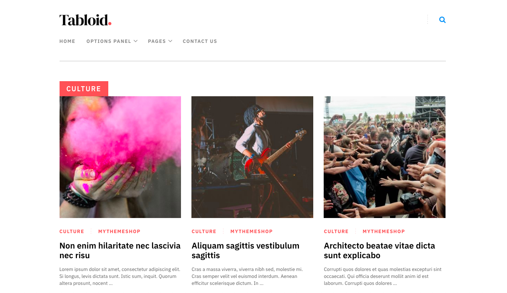The image size is (507, 293).
Task: Open the Contact Us menu item
Action: tap(200, 41)
